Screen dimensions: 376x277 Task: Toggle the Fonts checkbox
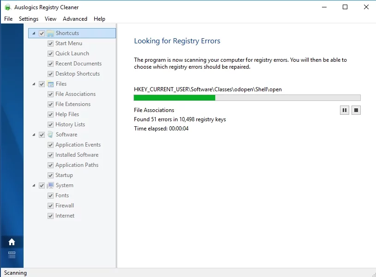[50, 196]
